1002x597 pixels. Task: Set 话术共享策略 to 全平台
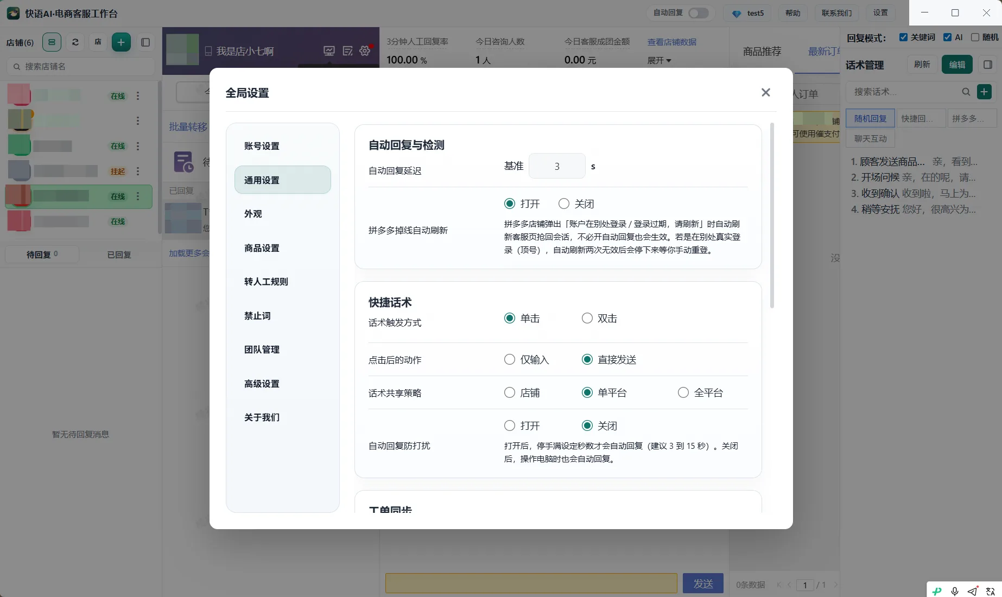point(683,392)
